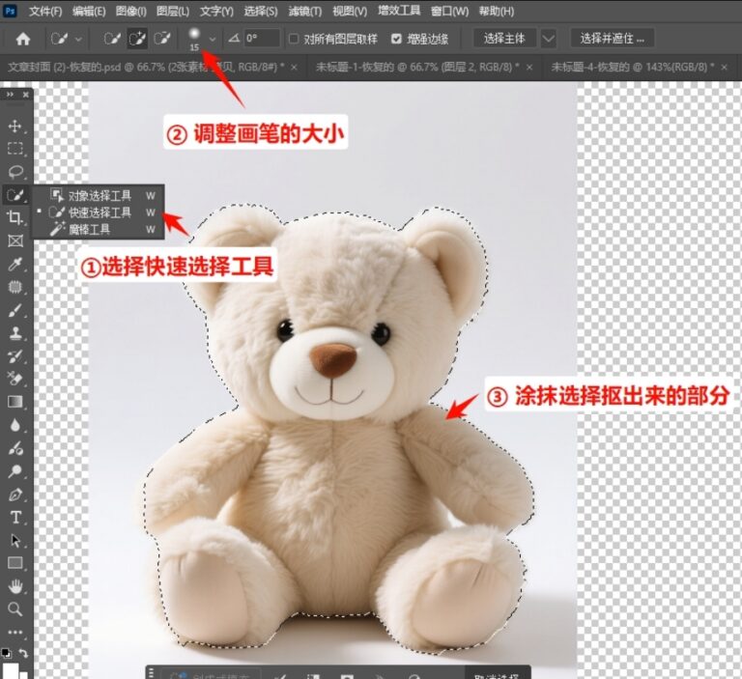Image resolution: width=742 pixels, height=679 pixels.
Task: Close the tools panel with its X
Action: 25,95
